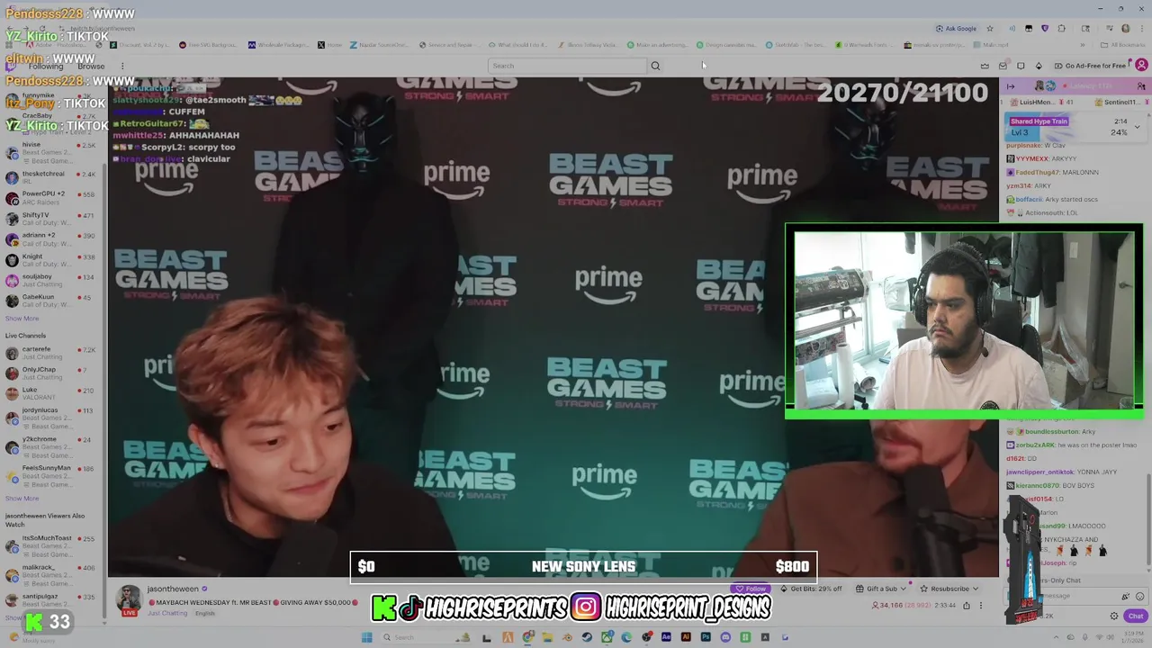Open the Prime loot crown icon
This screenshot has height=648, width=1152.
(x=985, y=66)
